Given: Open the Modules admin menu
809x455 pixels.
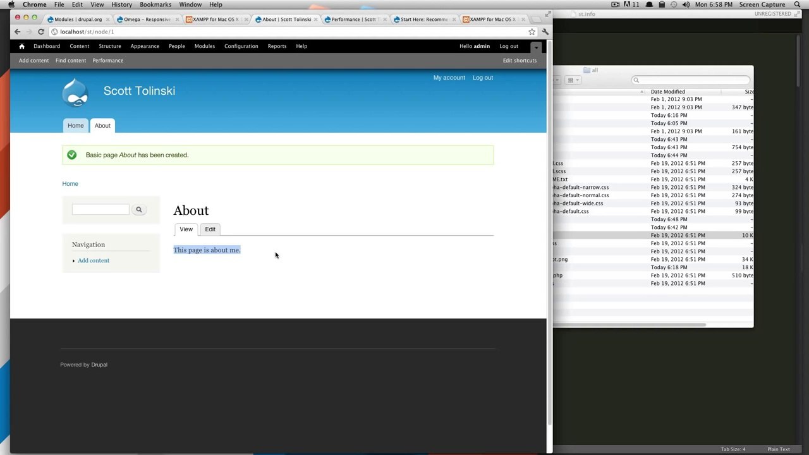Looking at the screenshot, I should [205, 46].
